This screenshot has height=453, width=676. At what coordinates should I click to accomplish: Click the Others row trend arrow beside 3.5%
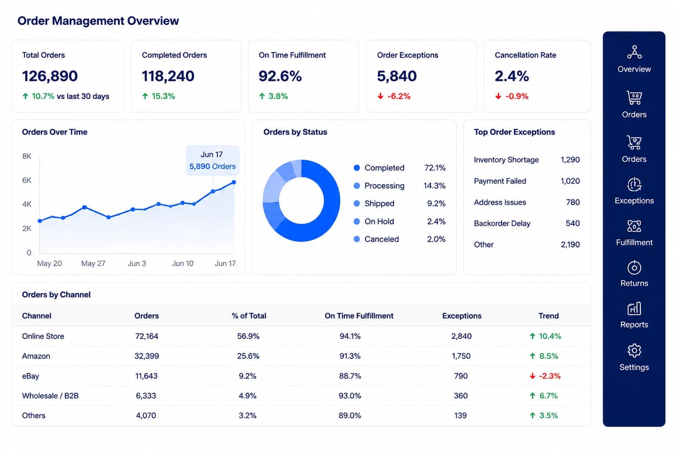pyautogui.click(x=533, y=416)
